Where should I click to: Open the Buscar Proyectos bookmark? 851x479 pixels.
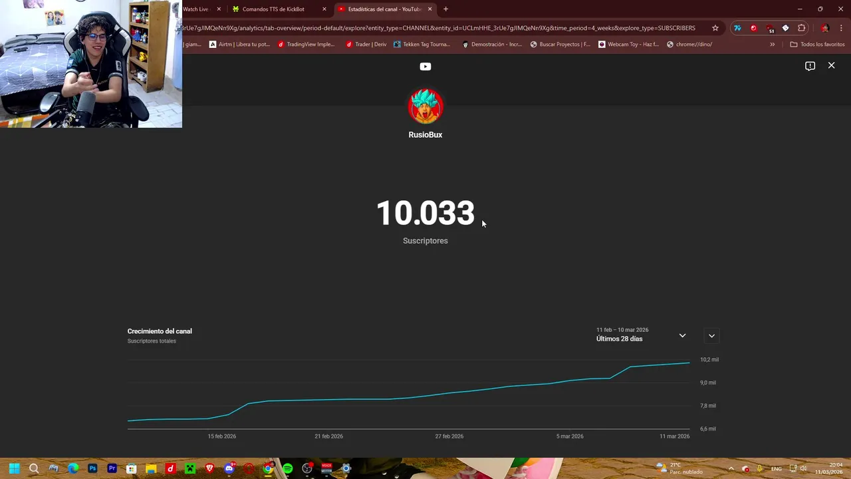click(x=560, y=45)
